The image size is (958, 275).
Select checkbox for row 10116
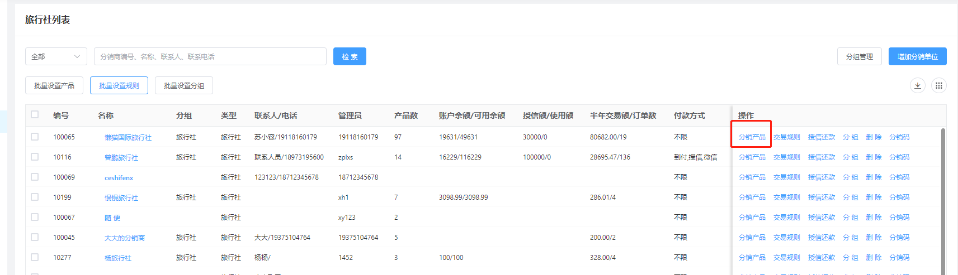tap(35, 157)
